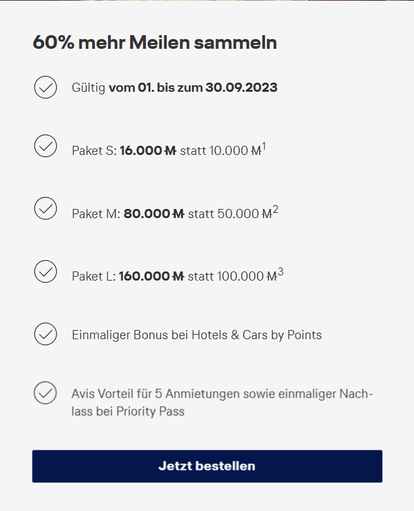414x511 pixels.
Task: Click the "statt 100.000" original miles text
Action: click(232, 276)
